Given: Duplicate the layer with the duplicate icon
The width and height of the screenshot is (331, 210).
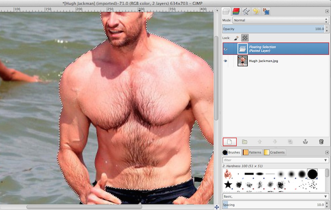Looking at the screenshot, I should [x=290, y=142].
